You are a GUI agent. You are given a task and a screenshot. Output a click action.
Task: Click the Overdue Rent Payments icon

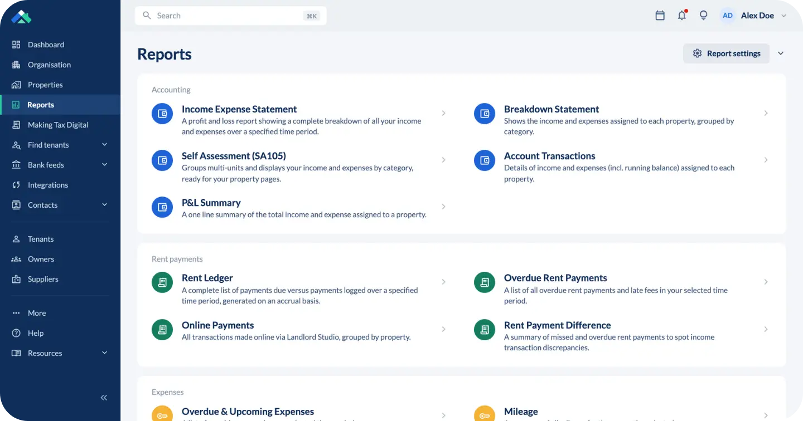[485, 282]
